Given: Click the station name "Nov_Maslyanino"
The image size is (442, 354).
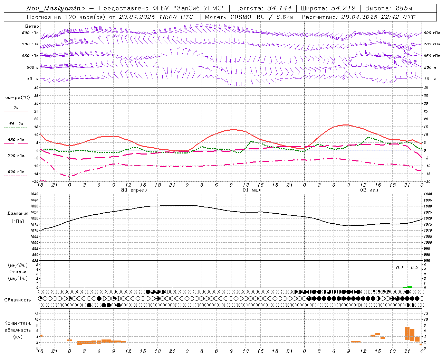Looking at the screenshot, I should pyautogui.click(x=56, y=8).
